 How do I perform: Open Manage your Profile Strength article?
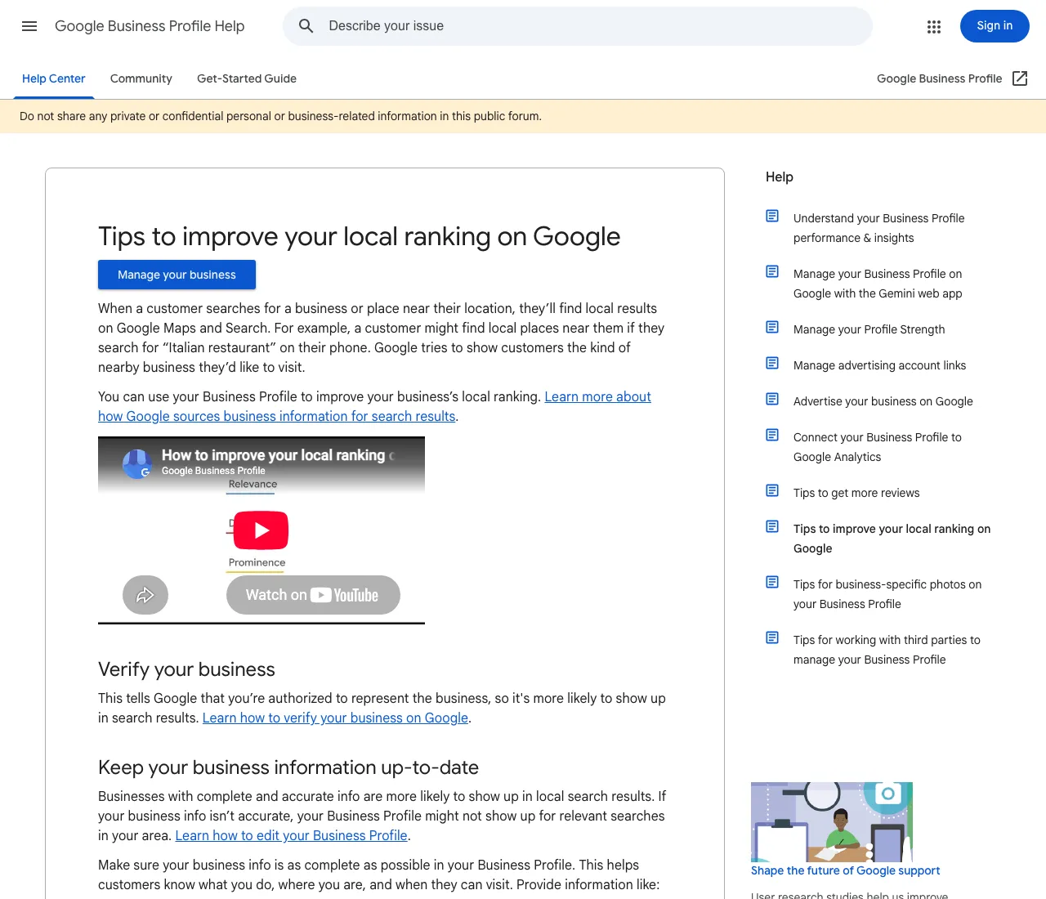click(x=869, y=329)
